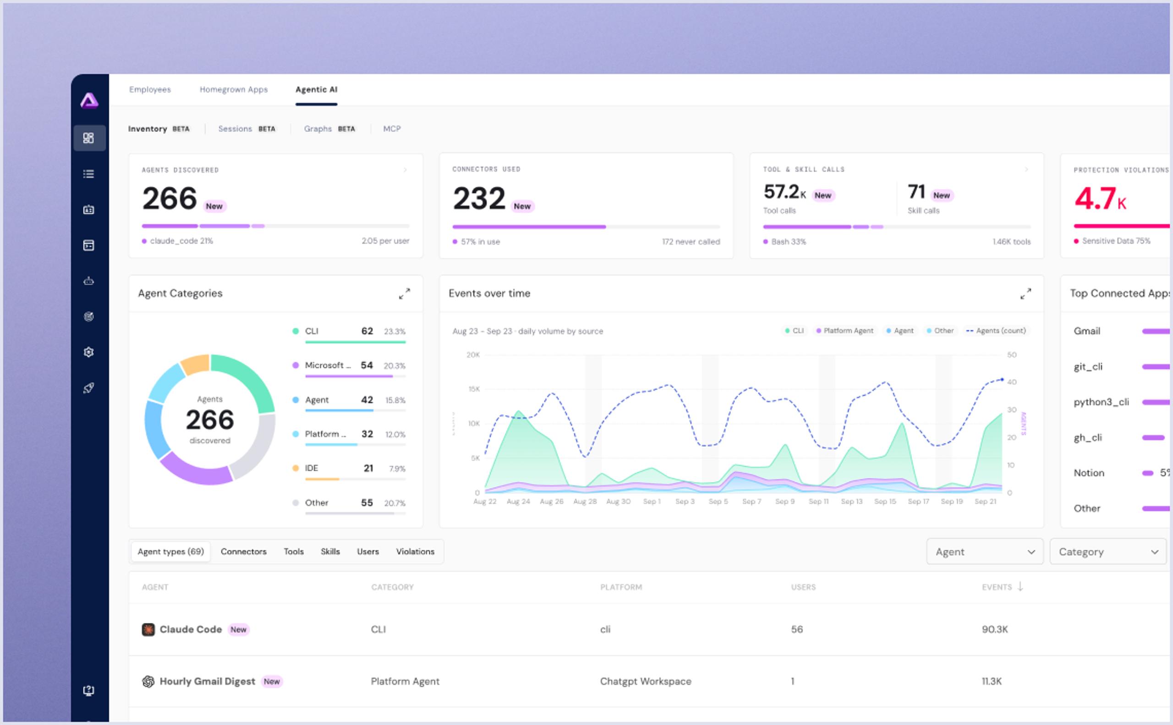Viewport: 1173px width, 725px height.
Task: Open the MCP sub-tab
Action: (392, 129)
